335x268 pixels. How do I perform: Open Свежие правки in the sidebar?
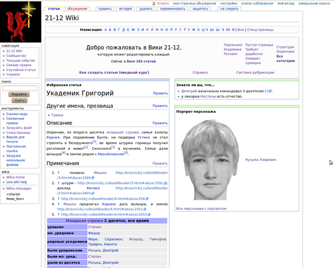19,65
